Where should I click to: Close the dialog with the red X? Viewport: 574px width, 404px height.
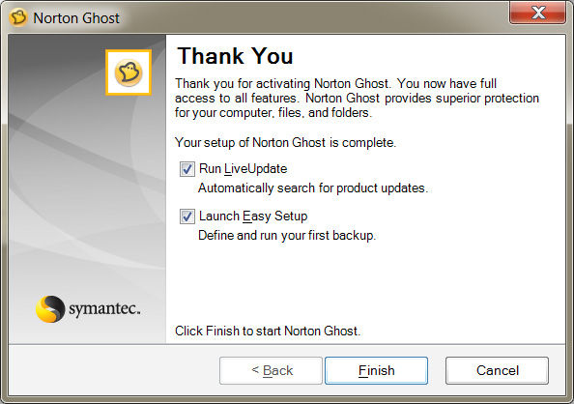(537, 13)
